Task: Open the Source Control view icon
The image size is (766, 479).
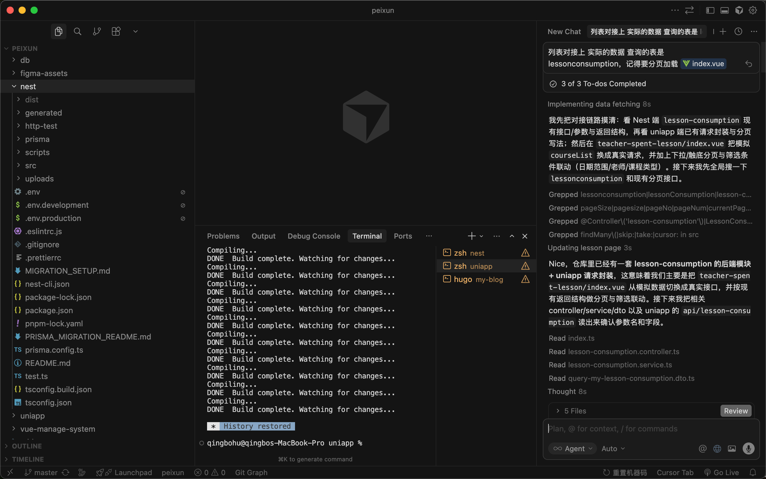Action: pyautogui.click(x=97, y=31)
